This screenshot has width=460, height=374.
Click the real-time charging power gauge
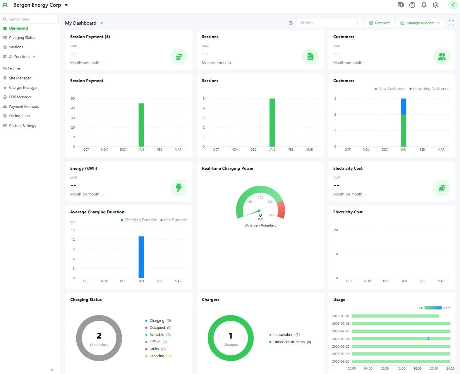coord(260,203)
